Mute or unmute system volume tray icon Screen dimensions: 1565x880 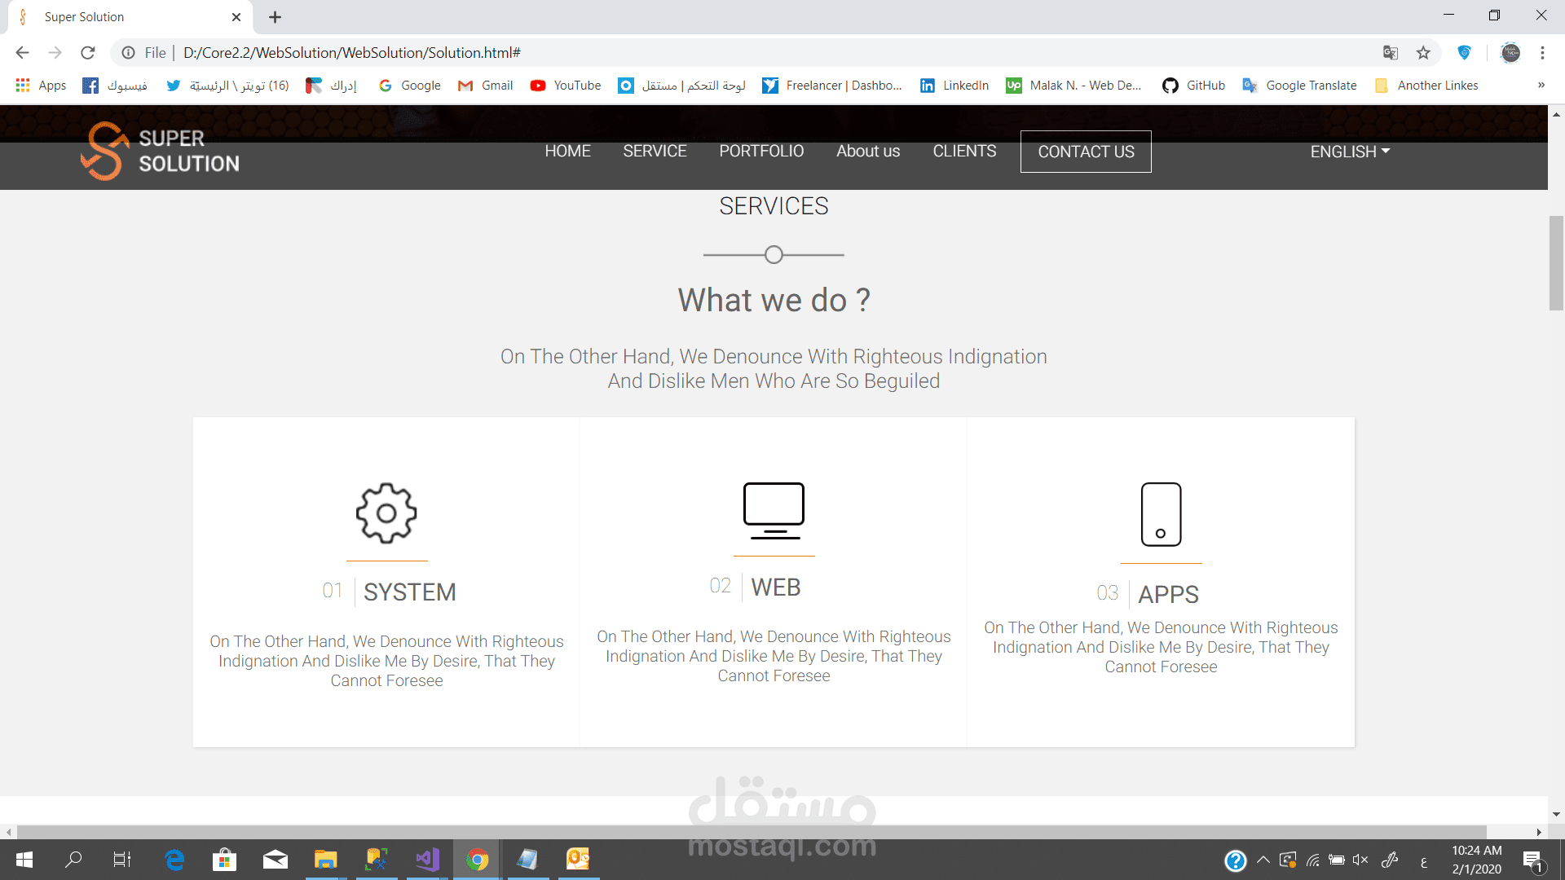tap(1360, 860)
